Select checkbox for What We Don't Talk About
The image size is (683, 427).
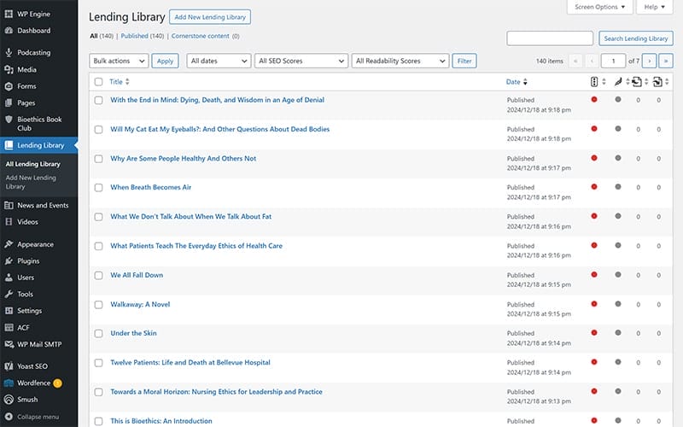[x=98, y=217]
